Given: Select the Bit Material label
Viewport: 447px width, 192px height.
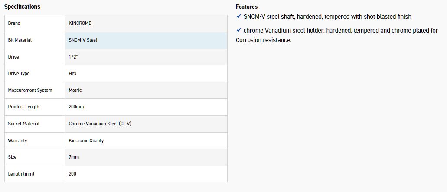Looking at the screenshot, I should pyautogui.click(x=20, y=40).
